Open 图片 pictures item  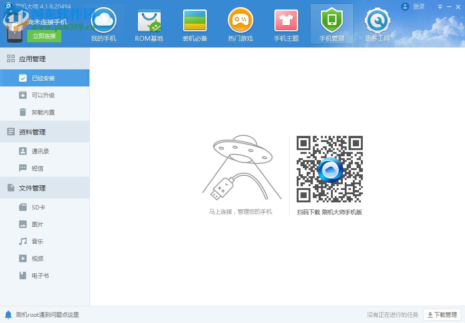point(45,224)
